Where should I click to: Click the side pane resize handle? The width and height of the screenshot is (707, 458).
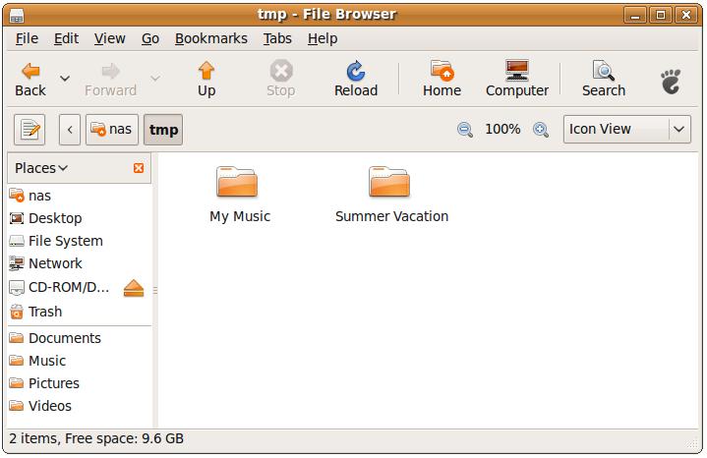155,290
